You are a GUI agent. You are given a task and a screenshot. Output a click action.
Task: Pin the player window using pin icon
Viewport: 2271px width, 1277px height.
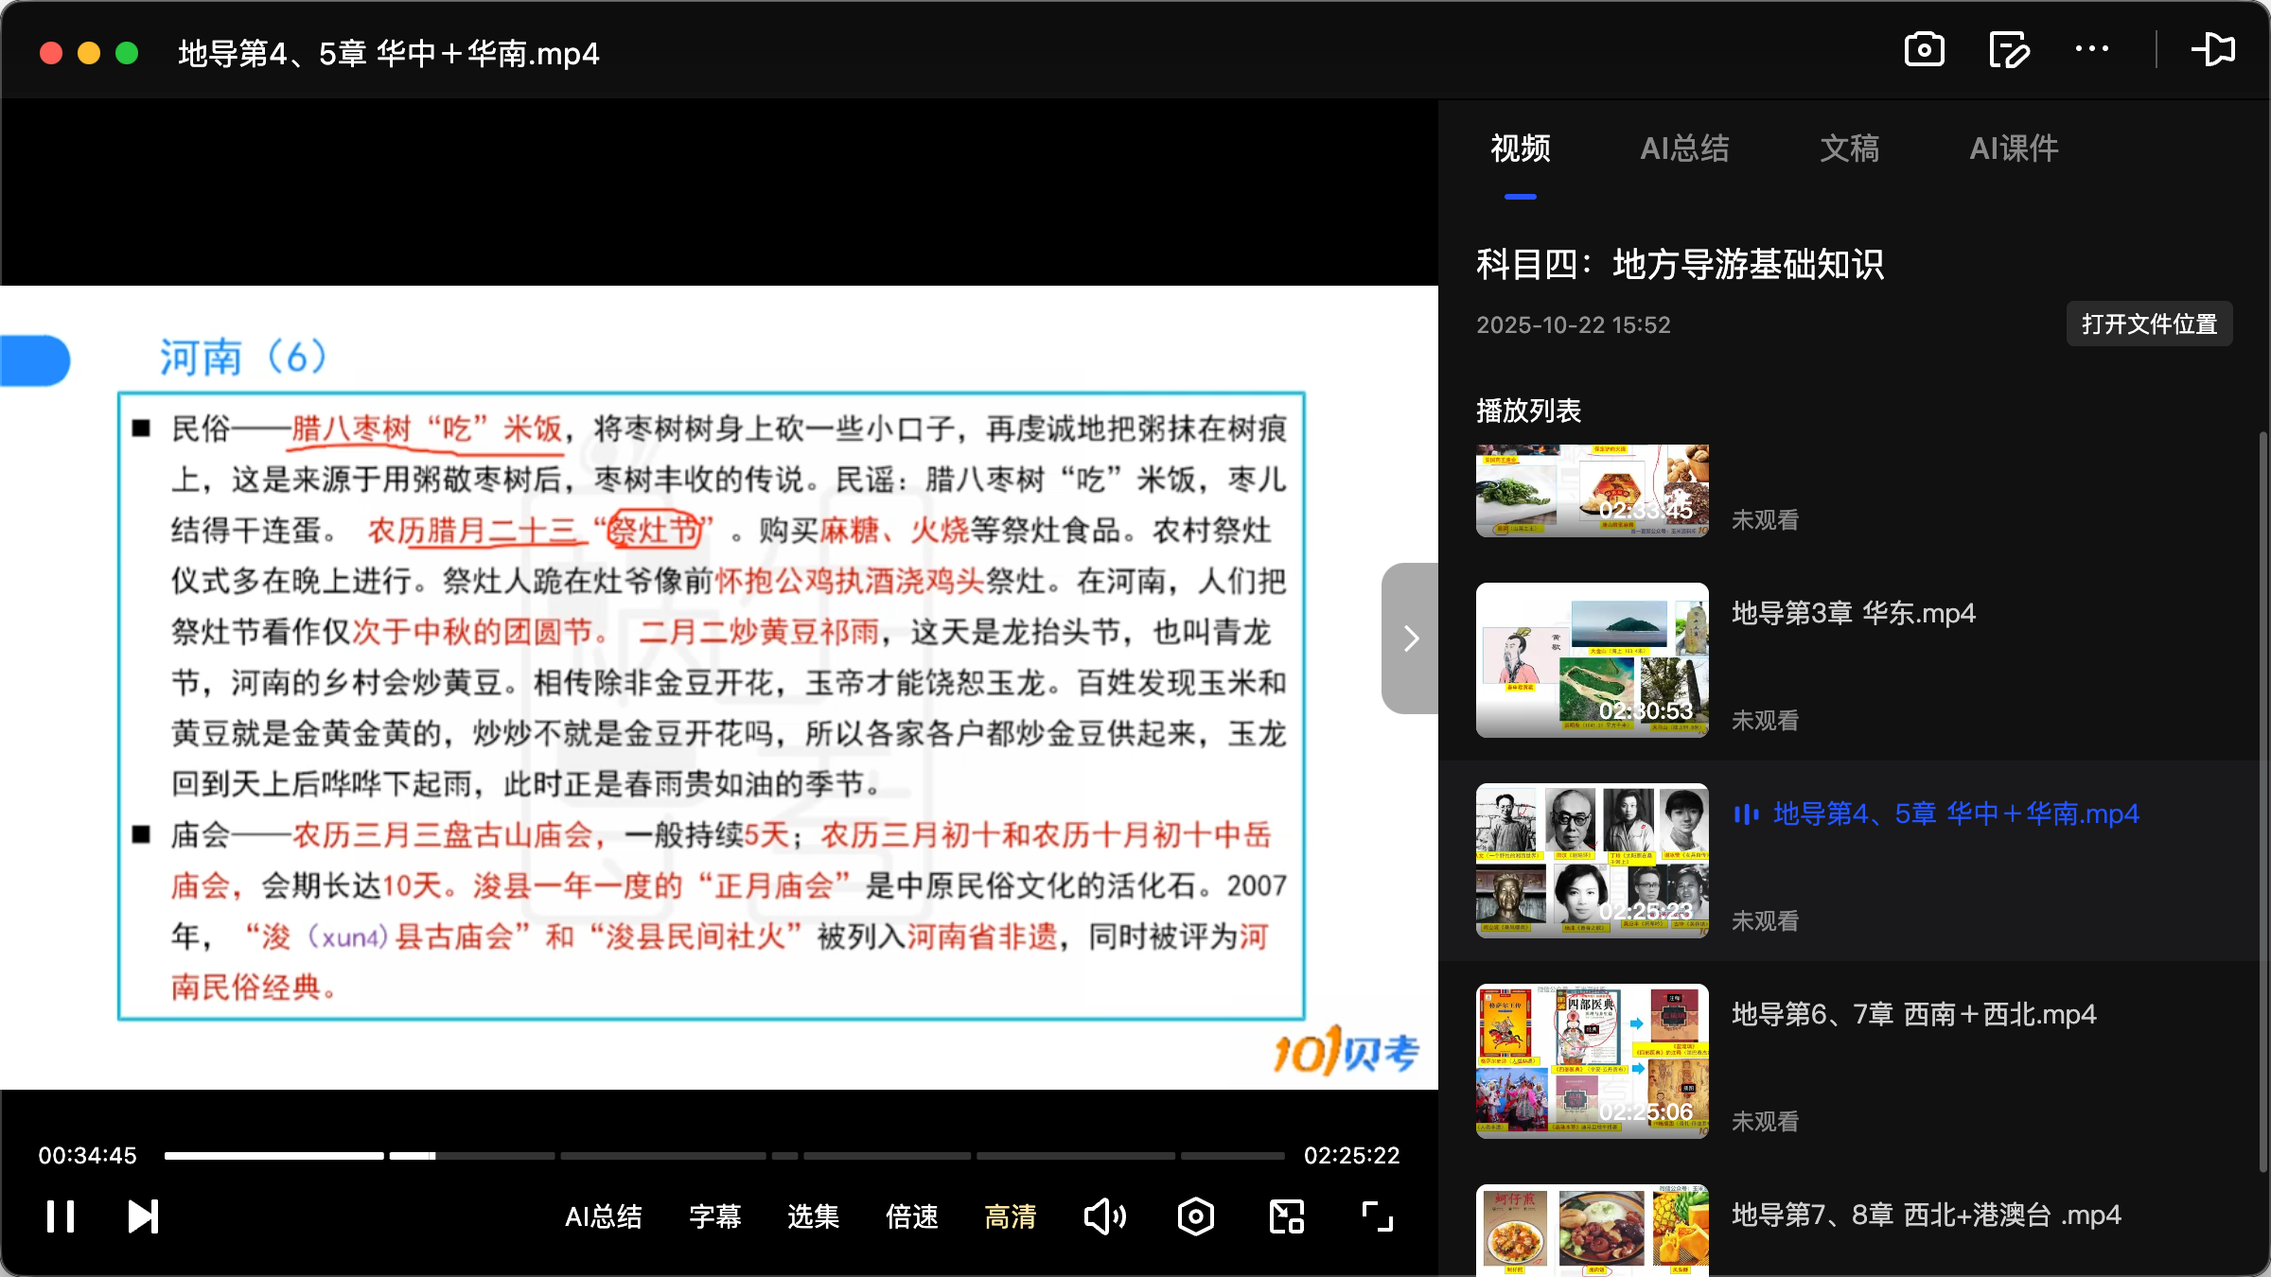click(x=2213, y=49)
